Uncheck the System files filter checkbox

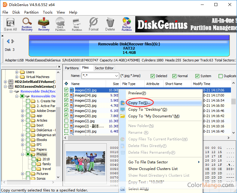[x=197, y=76]
